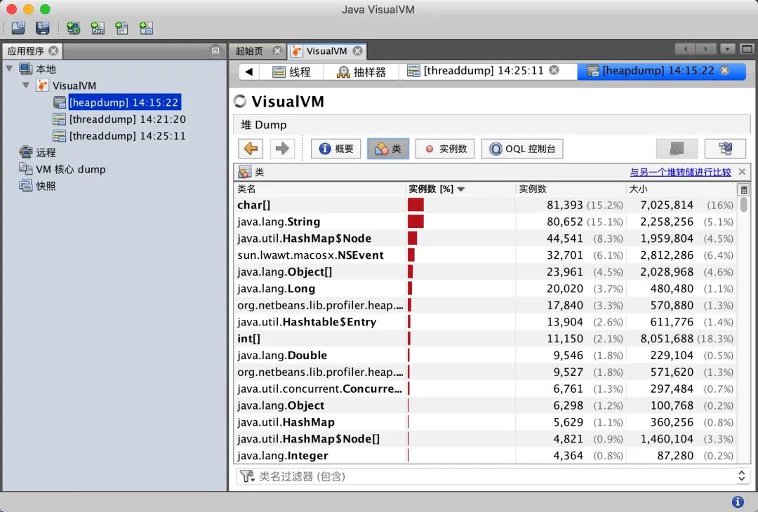Image resolution: width=758 pixels, height=512 pixels.
Task: Switch to the 起始页 tab
Action: [249, 50]
